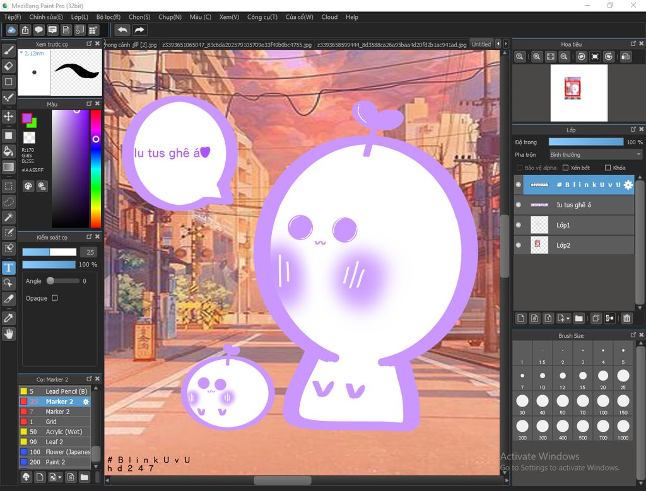Open the add-brush dropdown below brush list

tap(60, 477)
